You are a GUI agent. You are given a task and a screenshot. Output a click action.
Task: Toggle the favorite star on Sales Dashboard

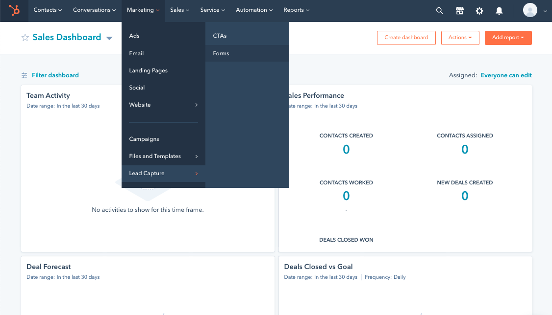point(25,37)
